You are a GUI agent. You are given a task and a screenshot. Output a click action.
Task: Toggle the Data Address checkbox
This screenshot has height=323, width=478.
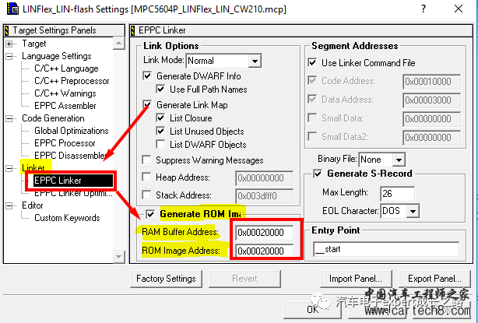click(x=312, y=100)
